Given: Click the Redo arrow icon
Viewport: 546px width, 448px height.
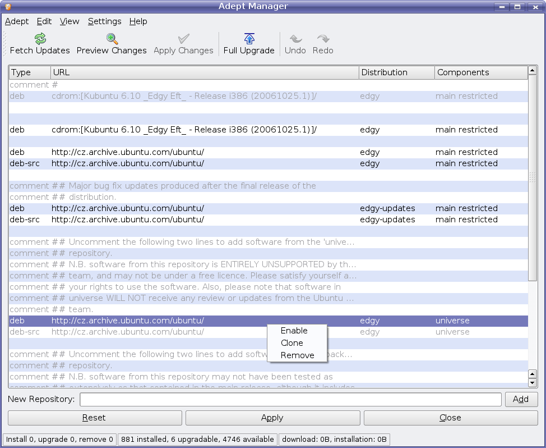Looking at the screenshot, I should (x=323, y=38).
